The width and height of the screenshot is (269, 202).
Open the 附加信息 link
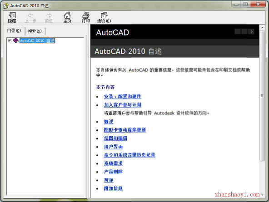click(x=113, y=188)
